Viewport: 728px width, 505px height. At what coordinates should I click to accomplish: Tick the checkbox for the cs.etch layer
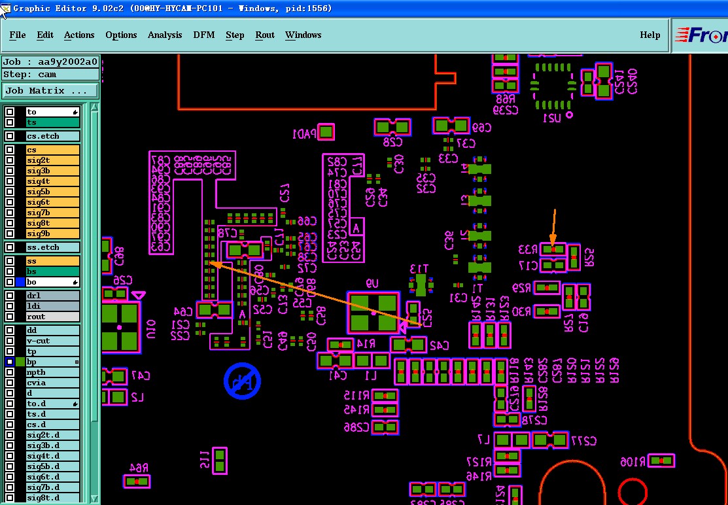[x=9, y=137]
